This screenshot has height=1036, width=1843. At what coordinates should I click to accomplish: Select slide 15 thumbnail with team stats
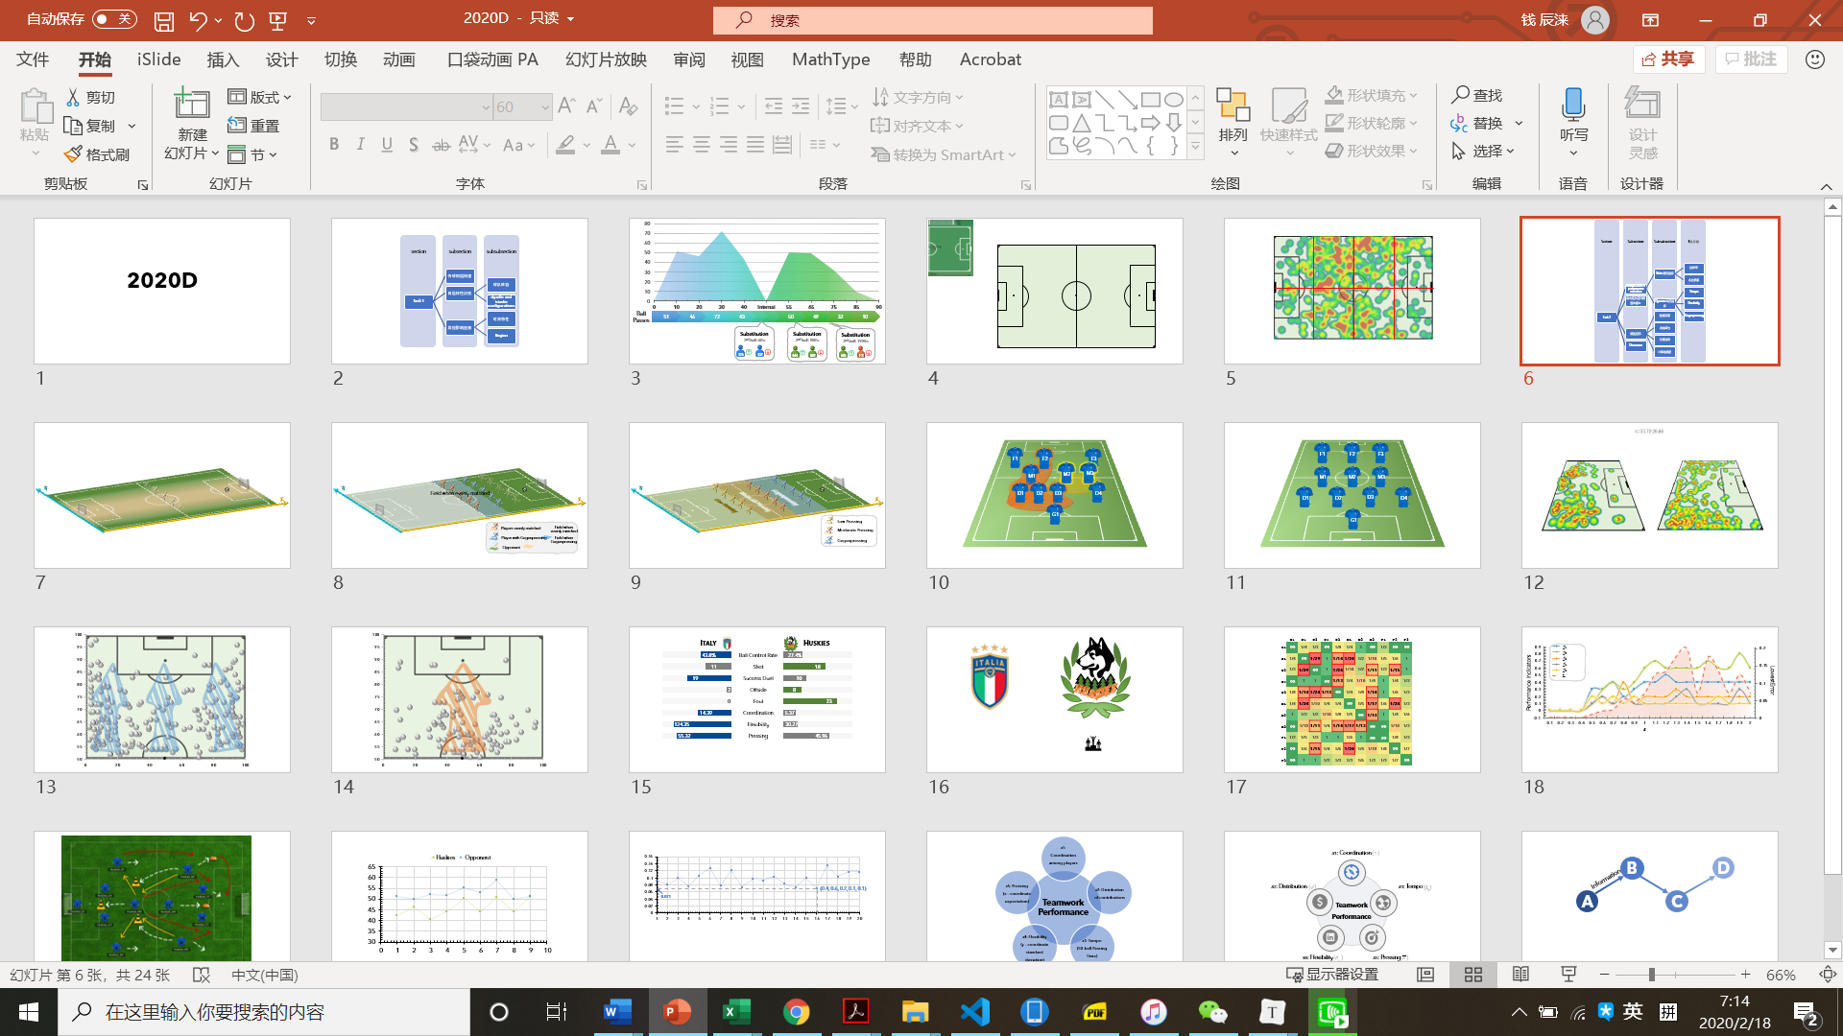756,699
